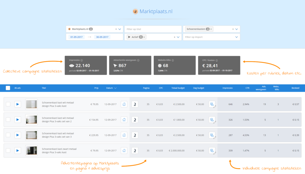The height and width of the screenshot is (174, 305).
Task: Sort the table by Datum
Action: point(111,88)
